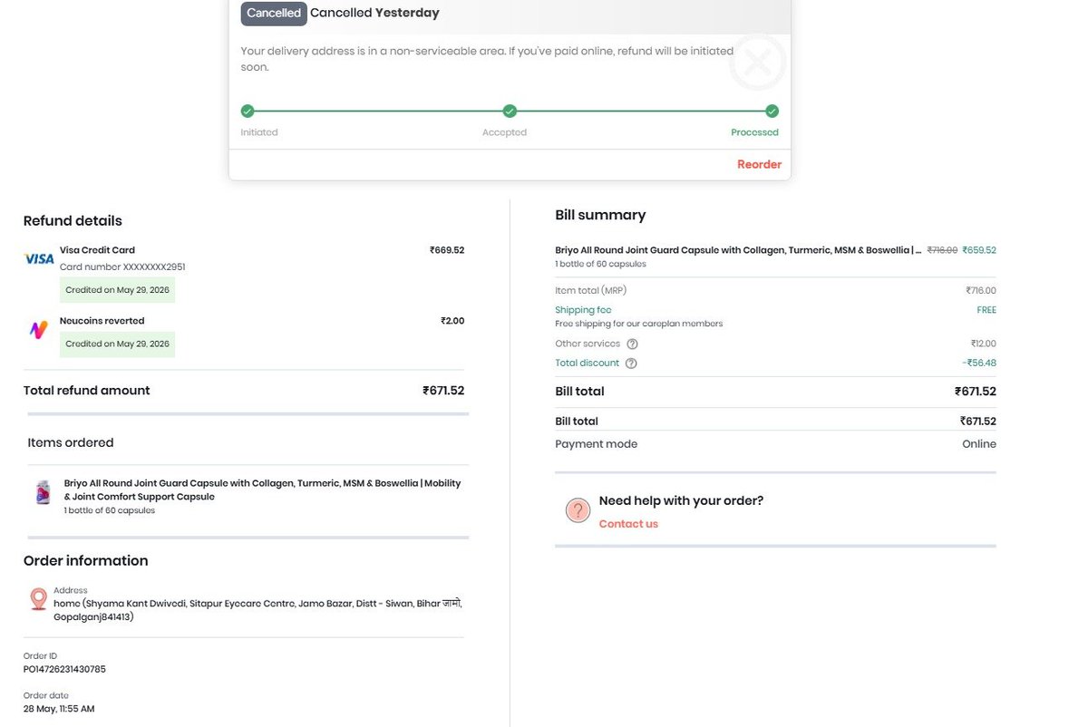Select the Shipping fee label
This screenshot has height=727, width=1088.
583,310
